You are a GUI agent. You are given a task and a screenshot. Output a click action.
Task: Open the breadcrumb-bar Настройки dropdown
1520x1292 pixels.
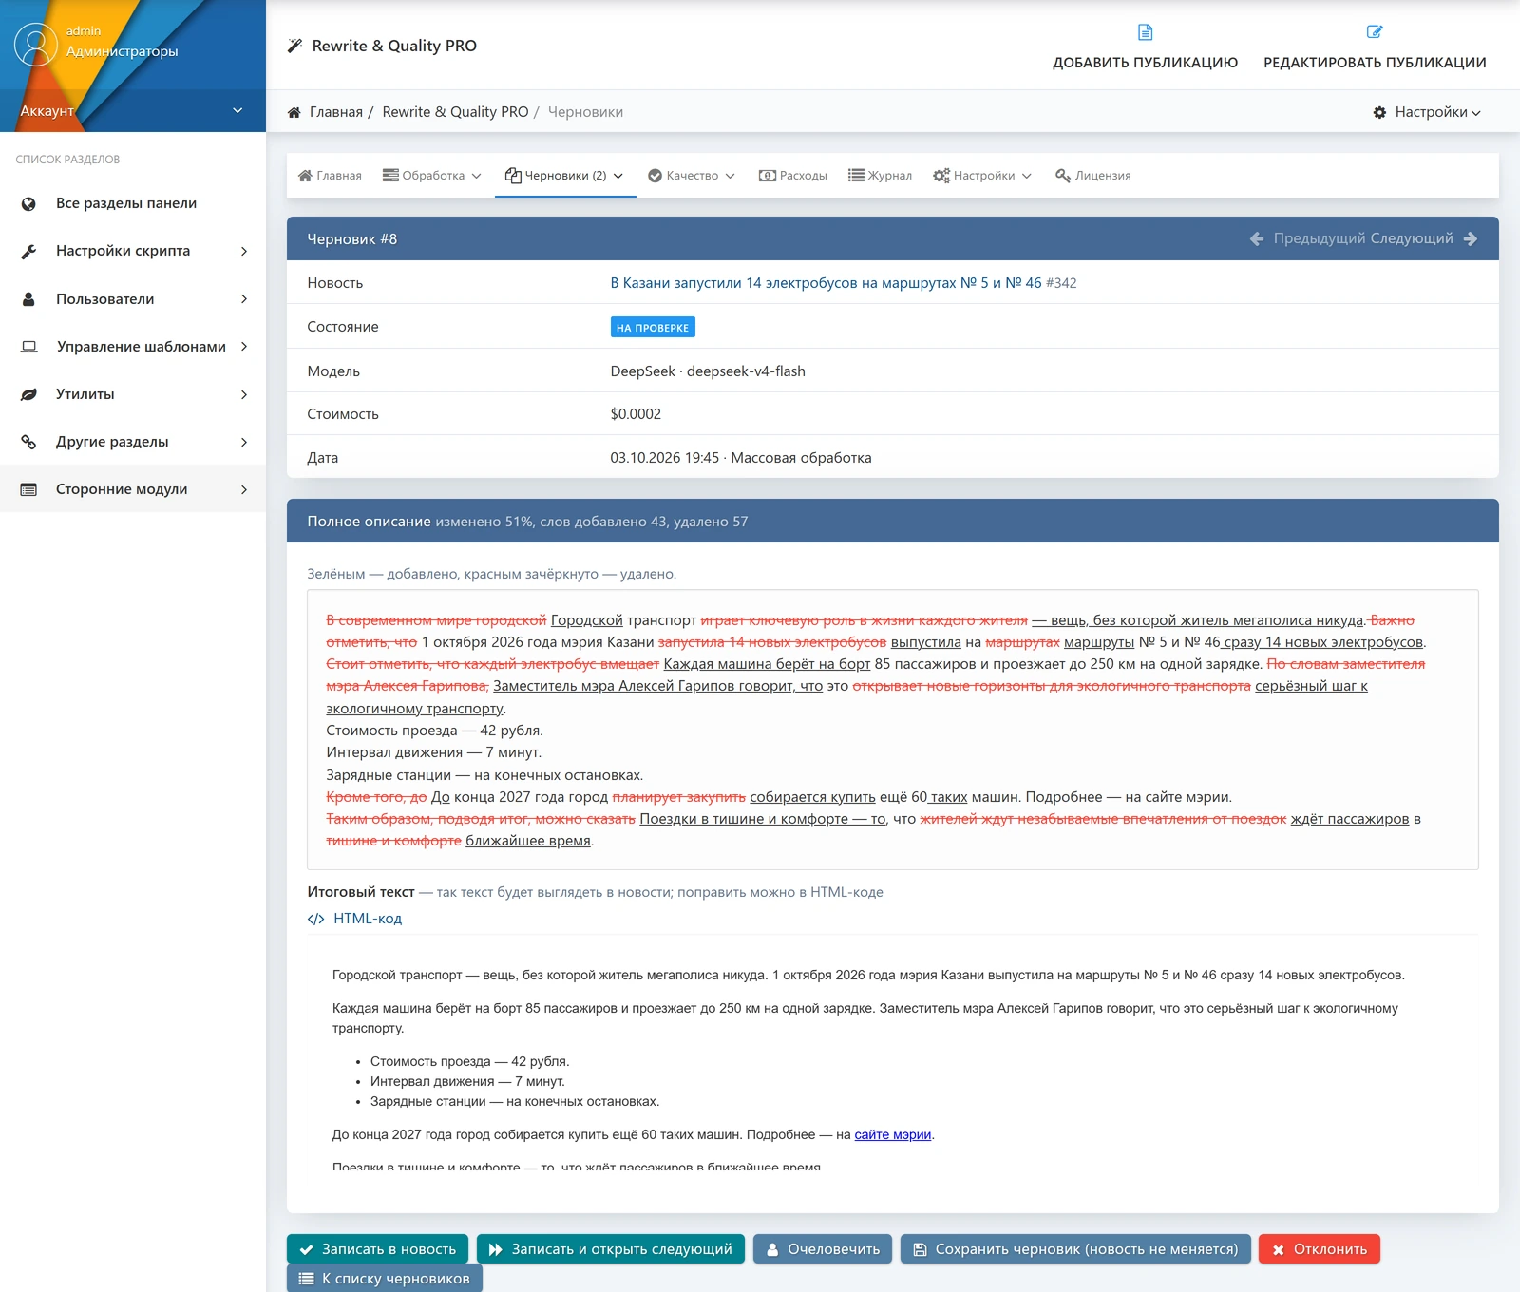click(1427, 112)
